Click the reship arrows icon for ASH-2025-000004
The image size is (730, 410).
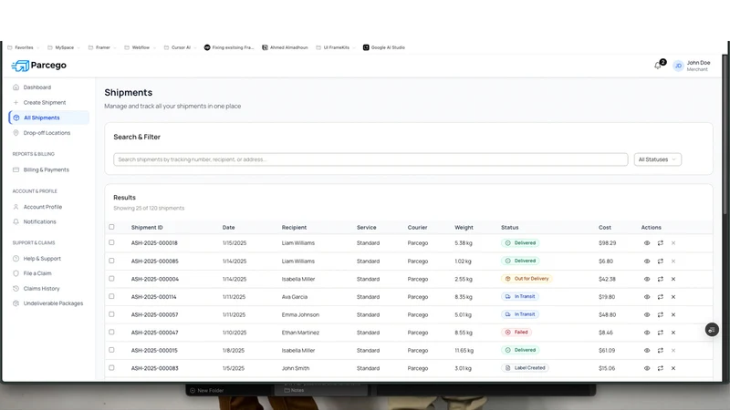pos(660,279)
